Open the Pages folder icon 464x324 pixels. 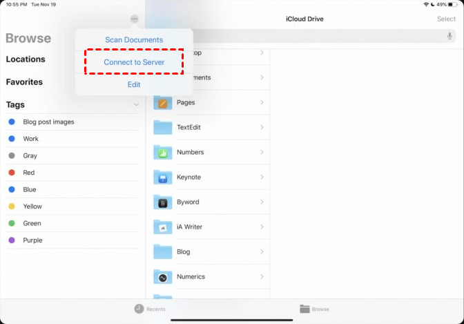coord(162,102)
